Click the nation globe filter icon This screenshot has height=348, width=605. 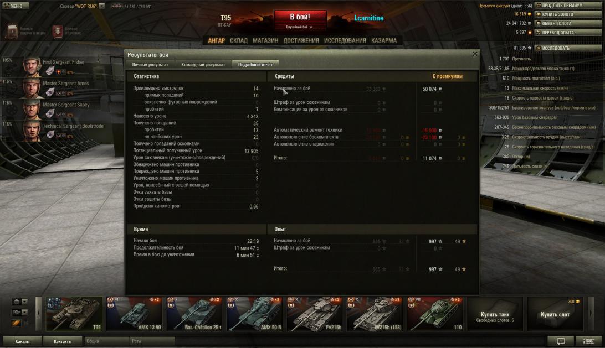(x=16, y=302)
